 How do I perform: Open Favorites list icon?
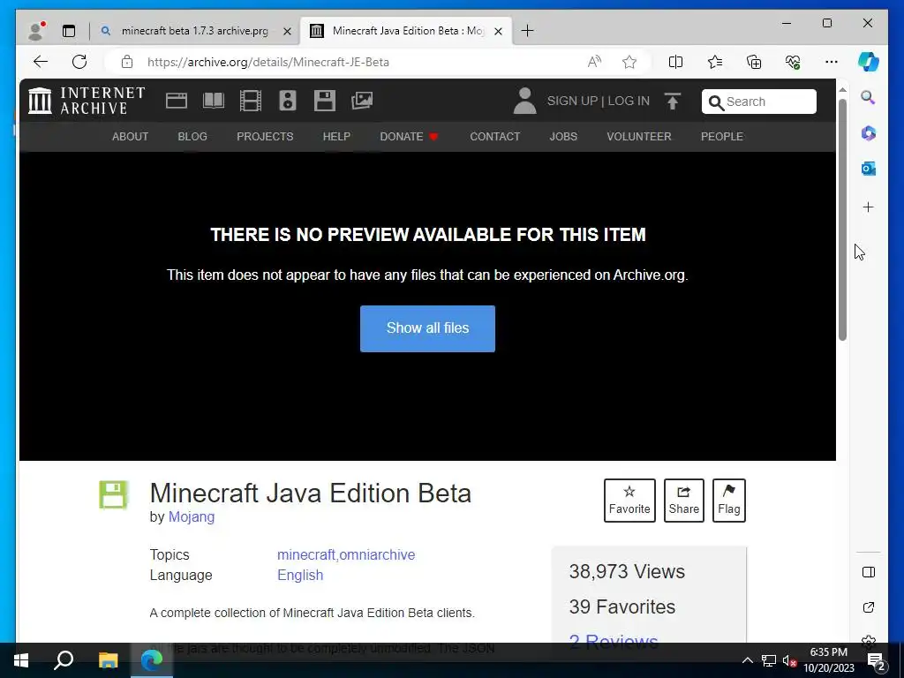coord(715,62)
